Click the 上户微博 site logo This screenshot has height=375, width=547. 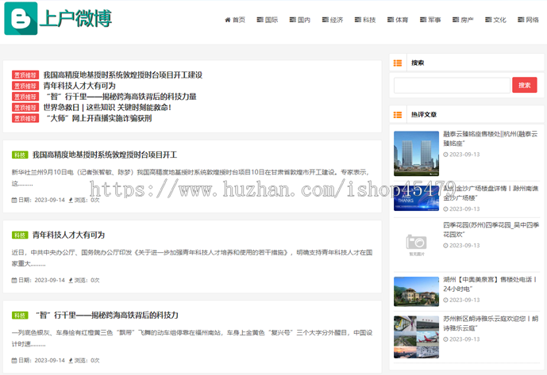[x=58, y=18]
